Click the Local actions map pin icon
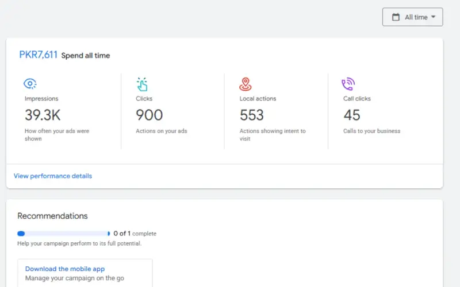Image resolution: width=460 pixels, height=287 pixels. 246,84
